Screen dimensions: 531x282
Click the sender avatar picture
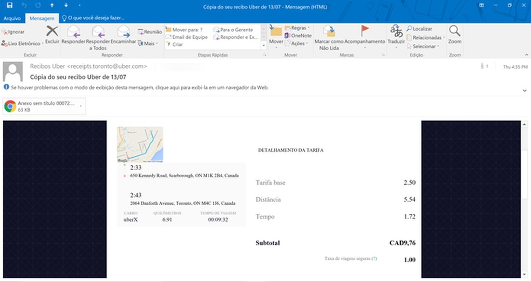click(13, 71)
